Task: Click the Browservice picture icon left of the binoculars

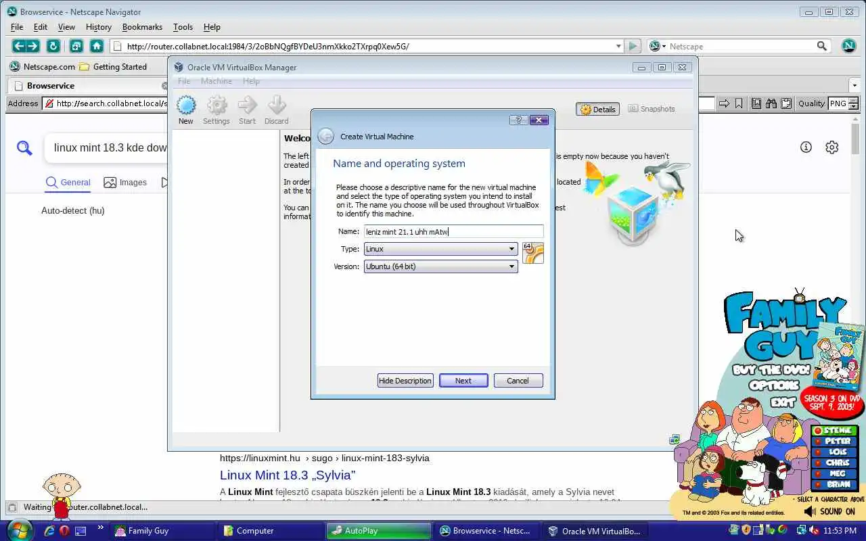Action: [x=756, y=103]
